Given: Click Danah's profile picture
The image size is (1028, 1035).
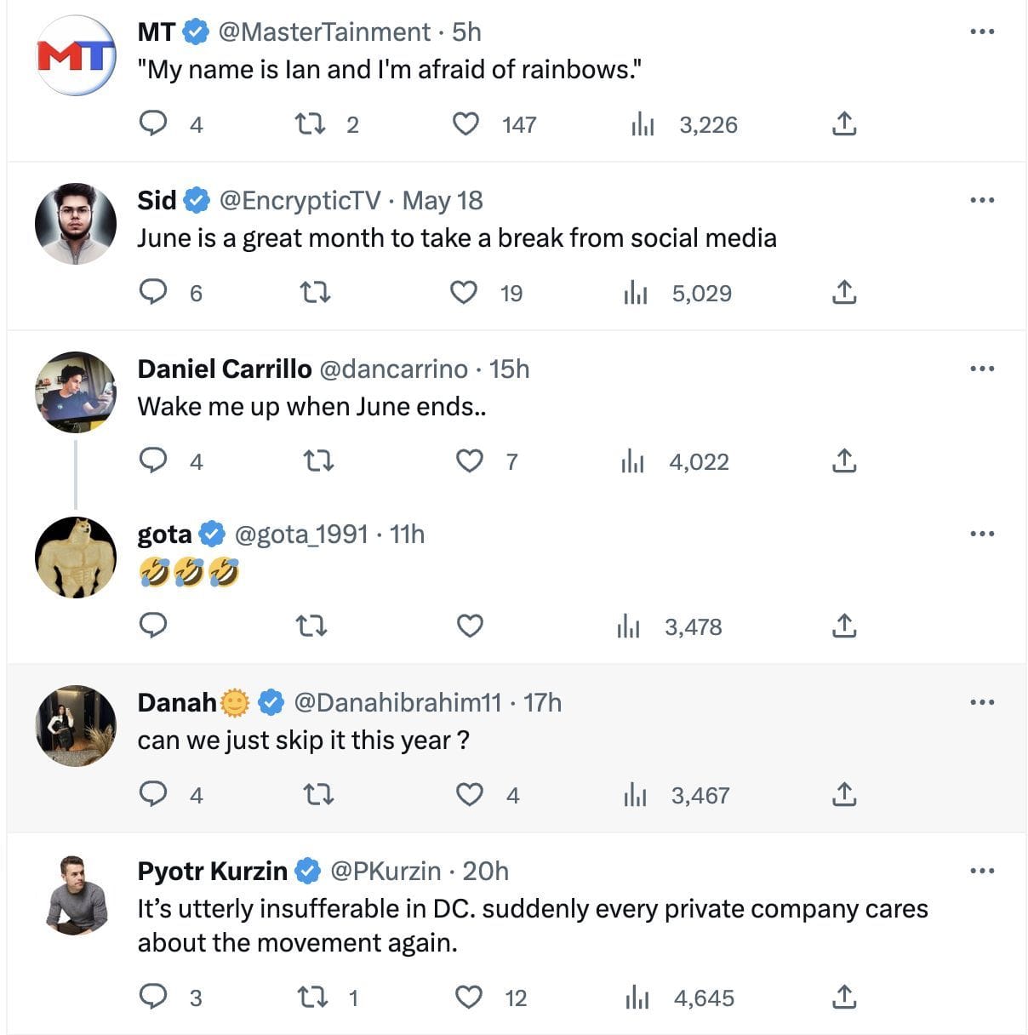Looking at the screenshot, I should [x=75, y=725].
